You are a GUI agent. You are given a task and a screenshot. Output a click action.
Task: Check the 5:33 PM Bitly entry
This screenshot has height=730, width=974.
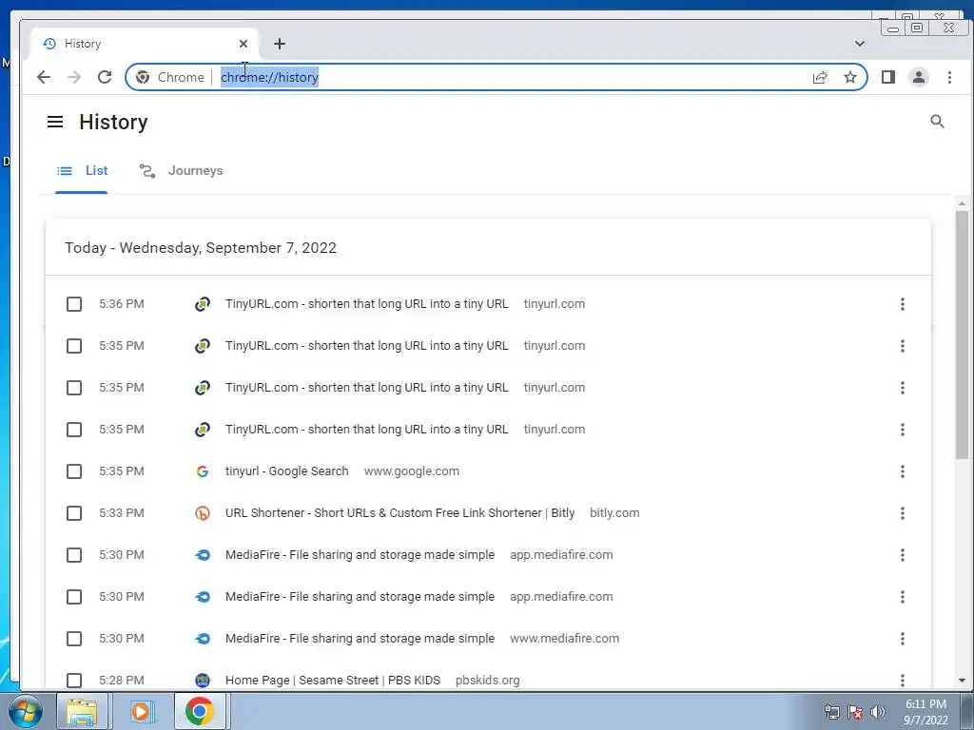coord(74,513)
